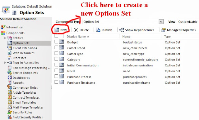Check the Purchase Process row checkbox
This screenshot has height=120, width=199.
tap(56, 76)
